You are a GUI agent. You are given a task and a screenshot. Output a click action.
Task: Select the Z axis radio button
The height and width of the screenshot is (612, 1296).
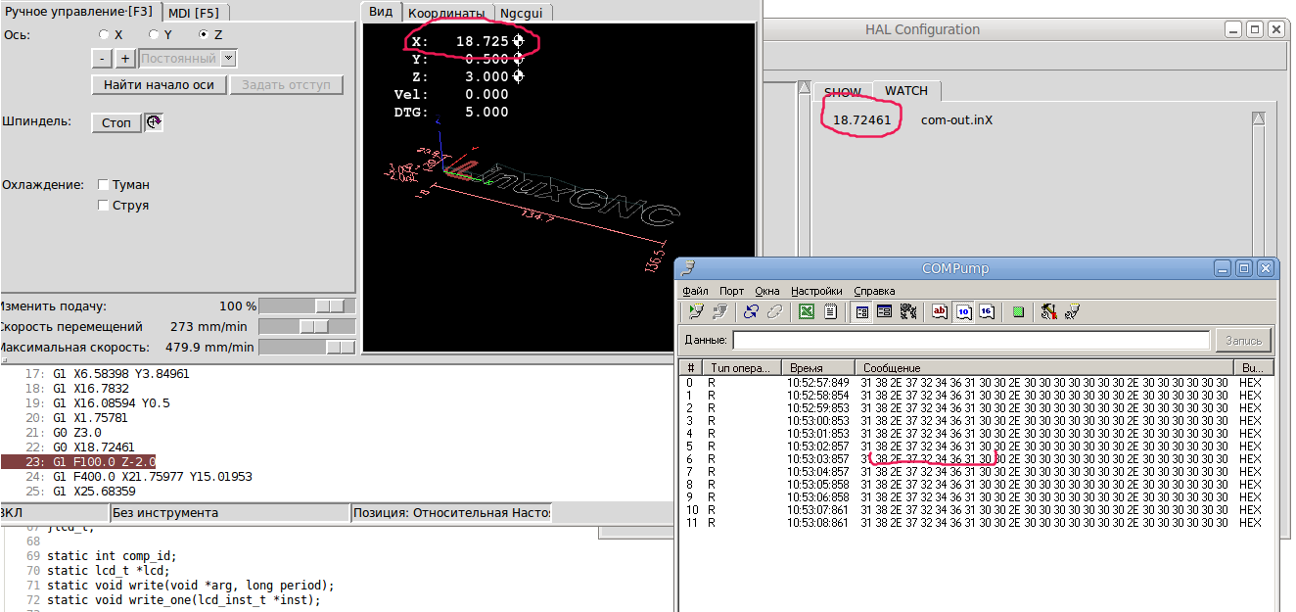point(204,34)
